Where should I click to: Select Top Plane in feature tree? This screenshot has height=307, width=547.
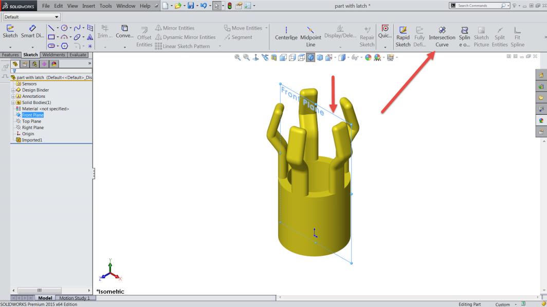[x=31, y=121]
